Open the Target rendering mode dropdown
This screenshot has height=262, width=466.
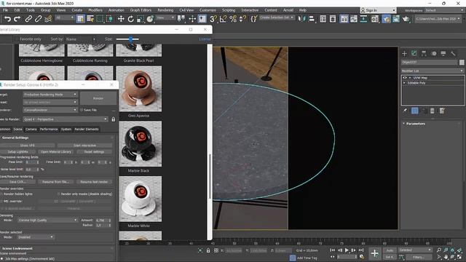[50, 95]
